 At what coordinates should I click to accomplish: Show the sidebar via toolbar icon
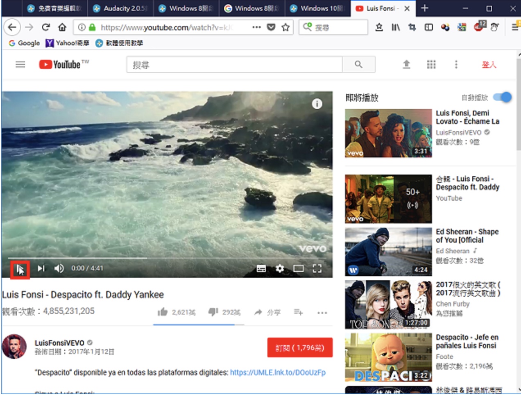pos(428,27)
